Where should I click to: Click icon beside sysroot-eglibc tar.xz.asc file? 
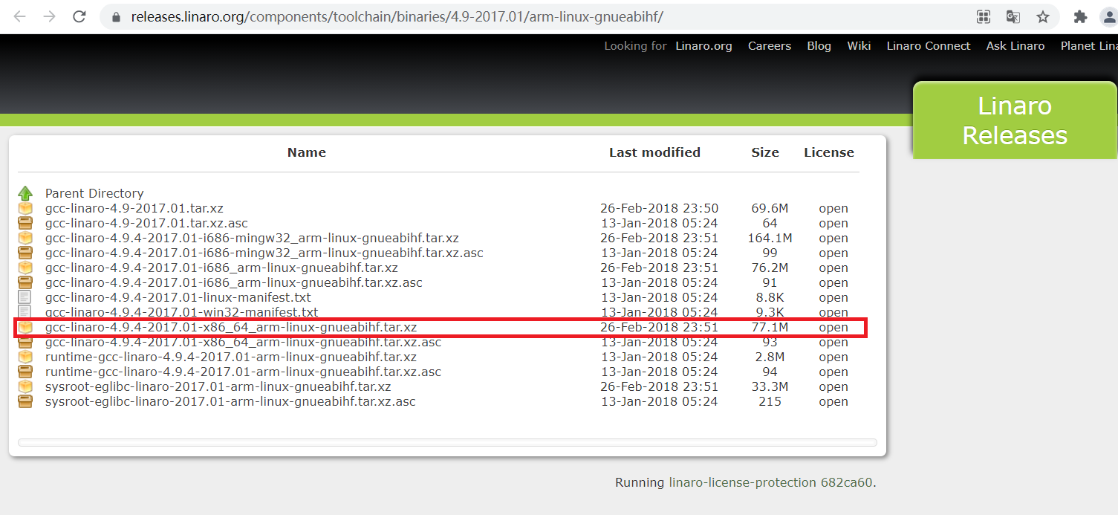25,401
